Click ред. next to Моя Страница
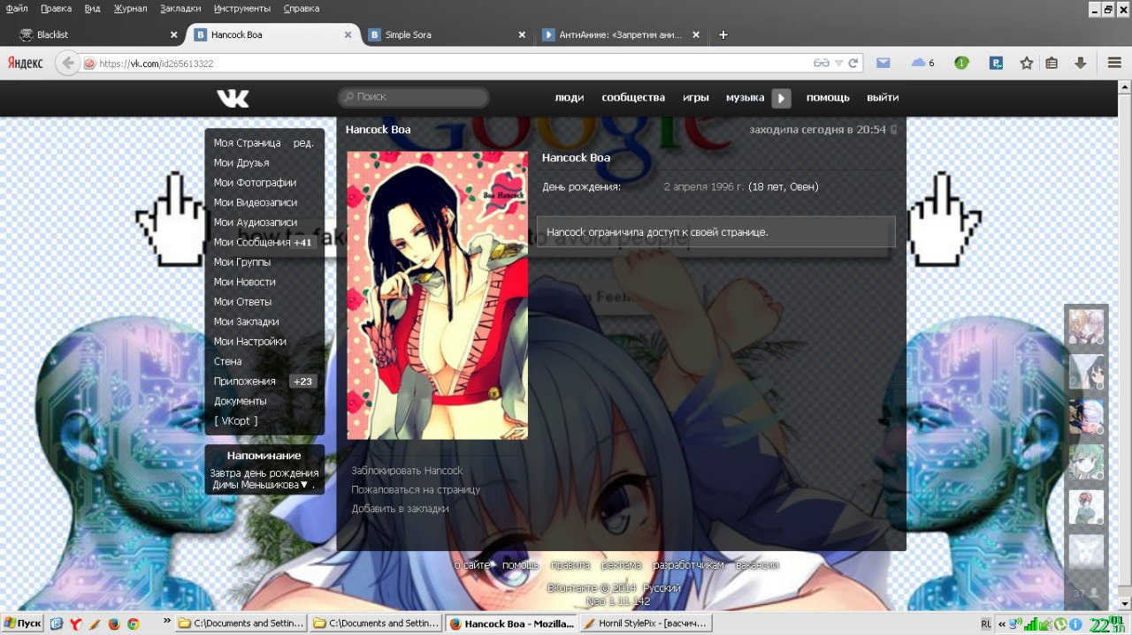Screen dimensions: 1132x635 pyautogui.click(x=303, y=143)
